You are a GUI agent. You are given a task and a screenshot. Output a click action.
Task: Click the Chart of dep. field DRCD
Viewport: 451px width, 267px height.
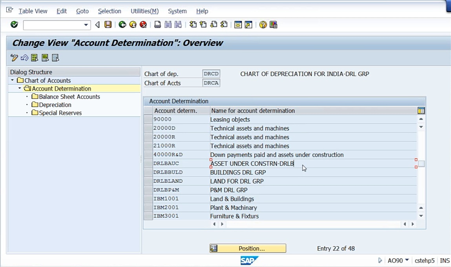click(211, 74)
